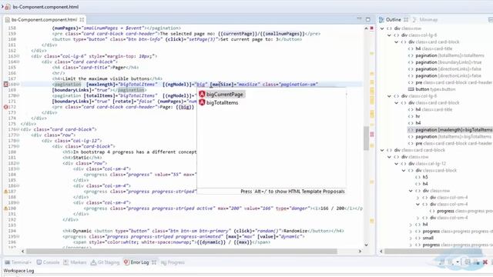The width and height of the screenshot is (493, 277).
Task: Click the Outline view icon
Action: coord(382,19)
